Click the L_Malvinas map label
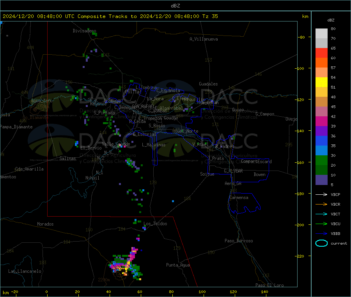Image resolution: width=351 pixels, height=297 pixels. (x=154, y=145)
